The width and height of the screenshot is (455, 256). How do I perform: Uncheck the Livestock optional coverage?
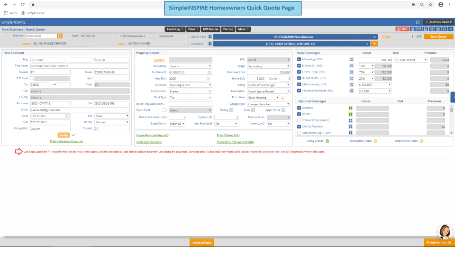coord(299,108)
